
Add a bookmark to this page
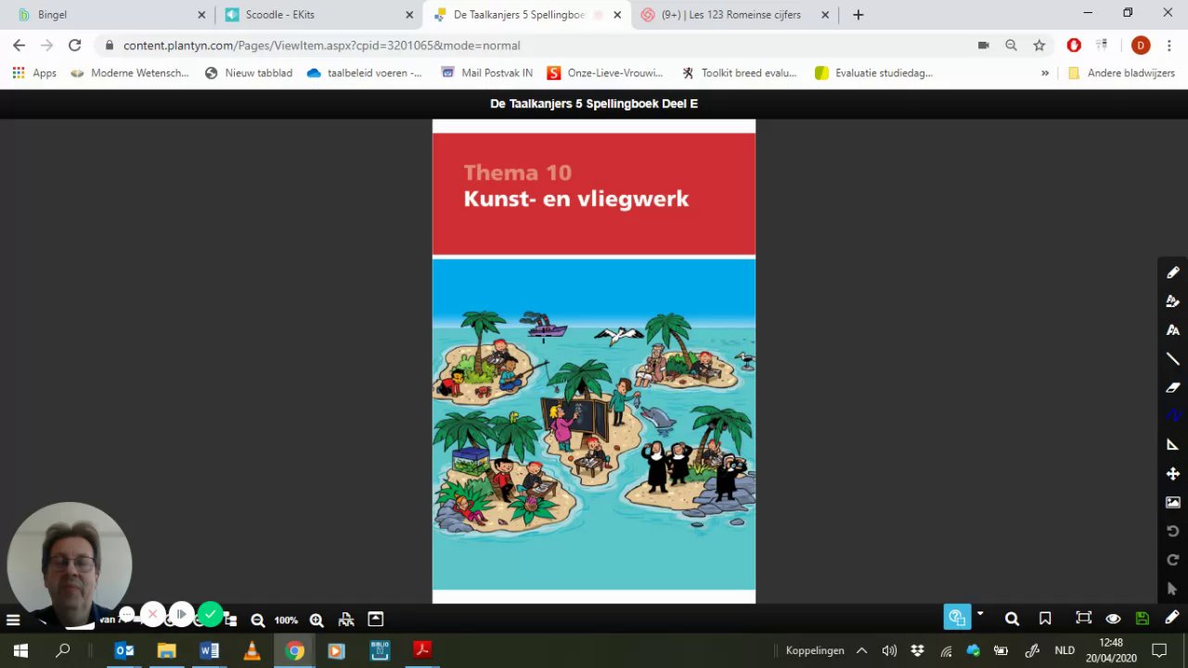point(1045,619)
